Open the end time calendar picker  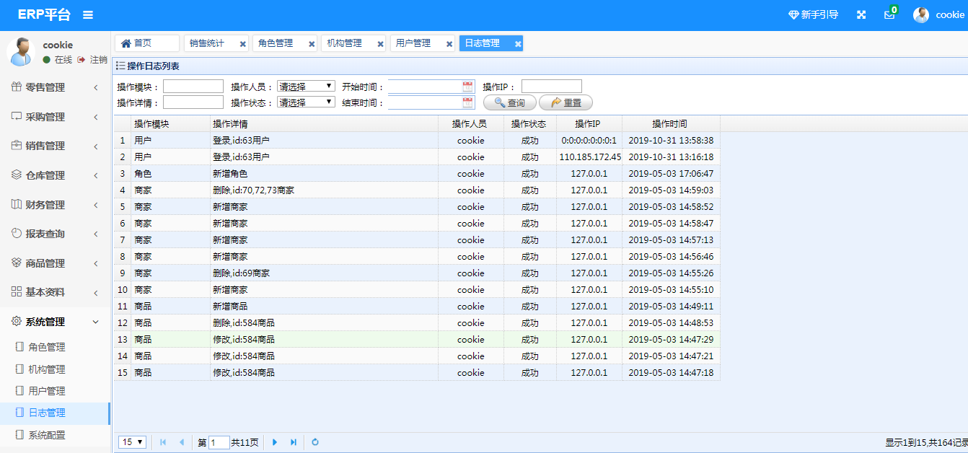point(467,102)
